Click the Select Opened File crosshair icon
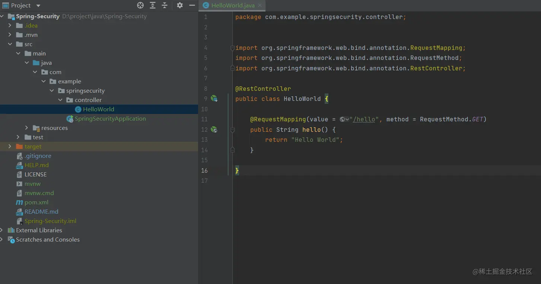The width and height of the screenshot is (541, 284). [140, 5]
